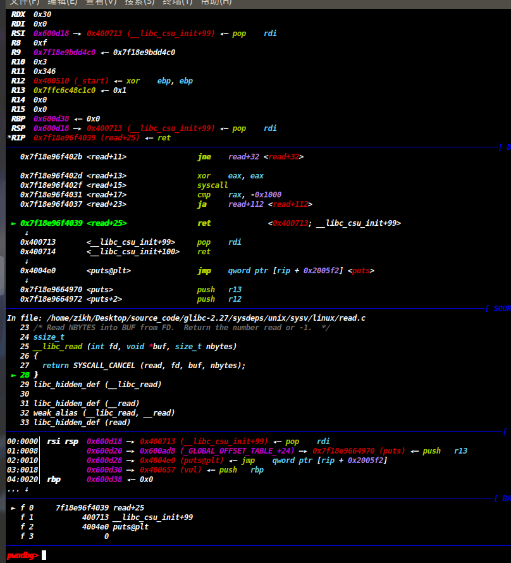Open the 帮助(H) Help menu

tap(216, 3)
